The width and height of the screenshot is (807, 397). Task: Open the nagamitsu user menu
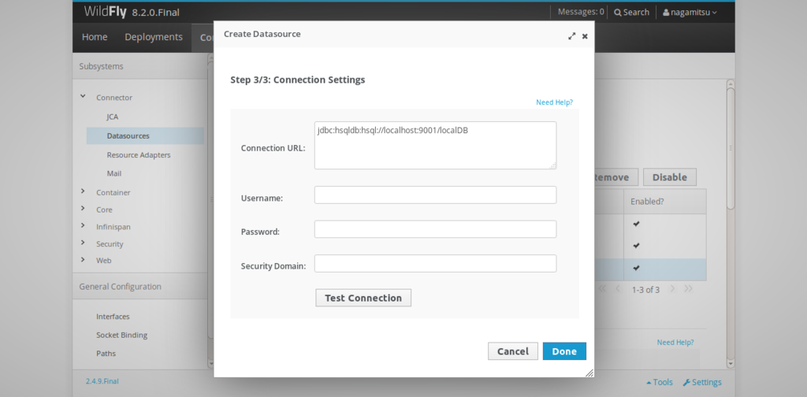690,12
